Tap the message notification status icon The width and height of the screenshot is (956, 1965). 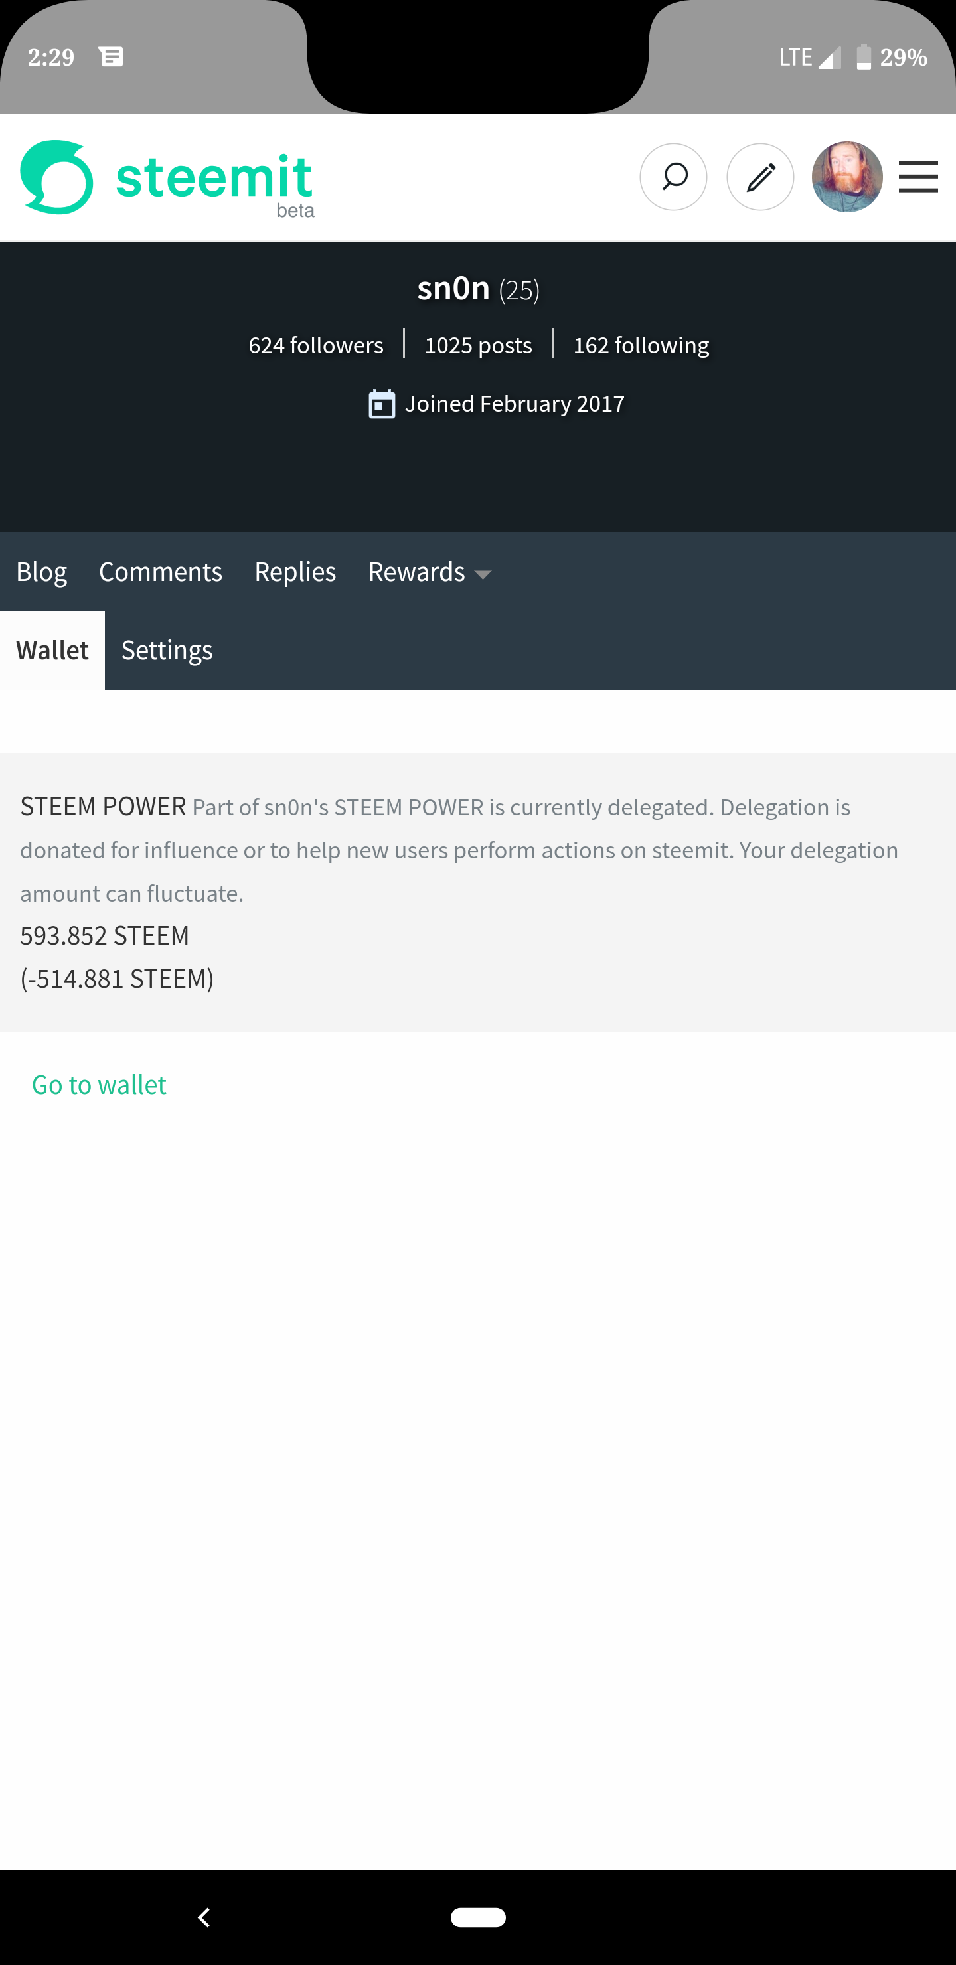click(x=112, y=56)
